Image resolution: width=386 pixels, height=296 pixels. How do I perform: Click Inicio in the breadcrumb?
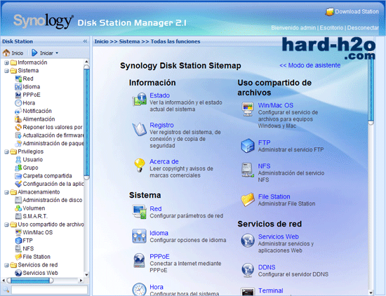pyautogui.click(x=102, y=41)
